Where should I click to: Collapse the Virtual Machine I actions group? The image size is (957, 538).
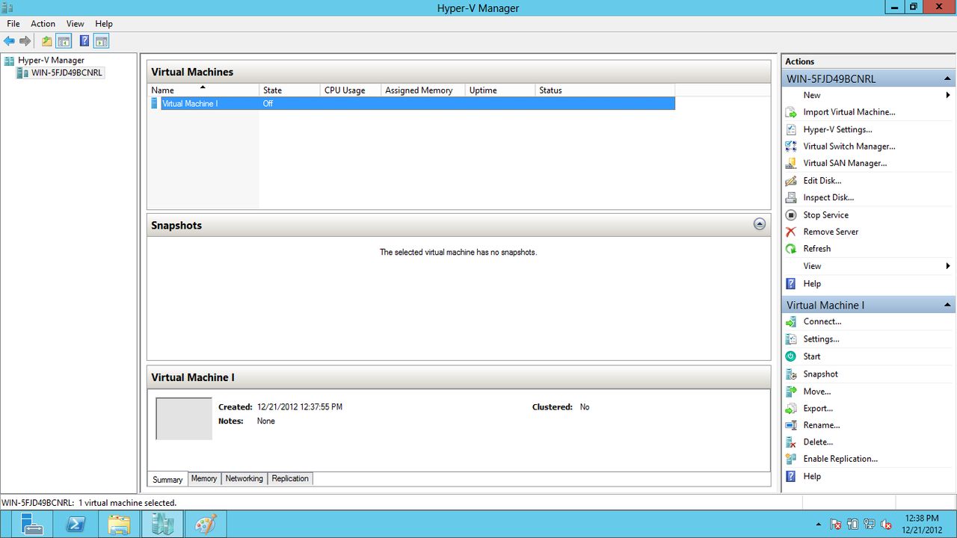[x=947, y=305]
